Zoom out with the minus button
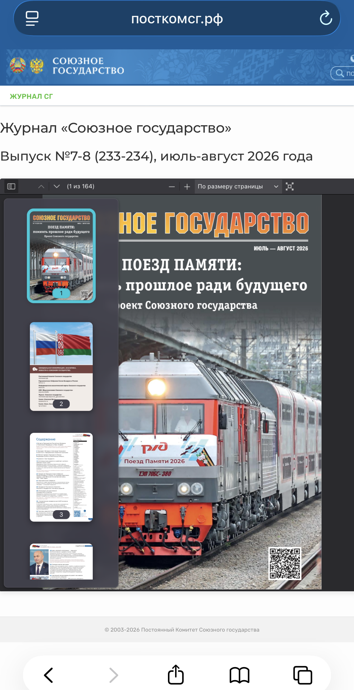Screen dimensions: 354x690 pyautogui.click(x=172, y=187)
